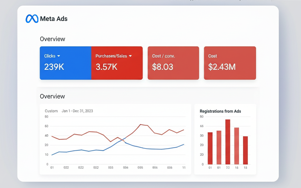Select the bar labeled 15
This screenshot has height=188, width=301.
(x=237, y=146)
